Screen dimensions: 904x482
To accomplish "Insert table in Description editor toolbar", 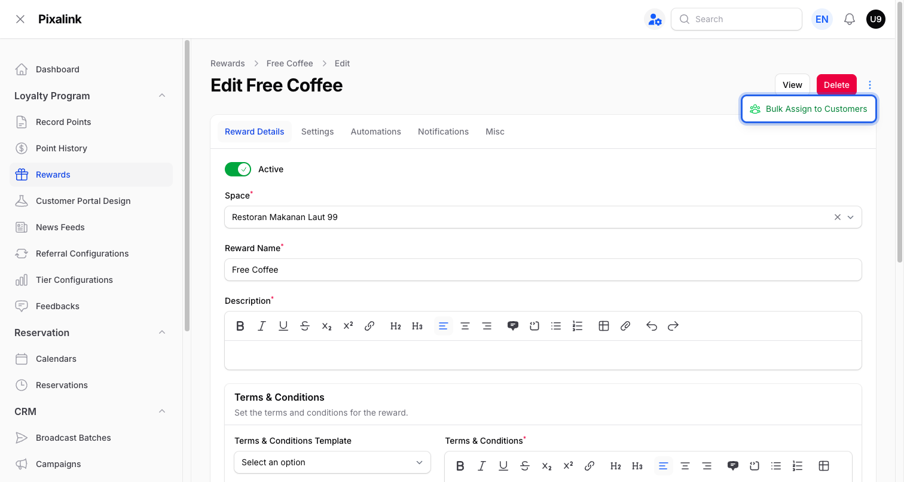I will pos(604,326).
